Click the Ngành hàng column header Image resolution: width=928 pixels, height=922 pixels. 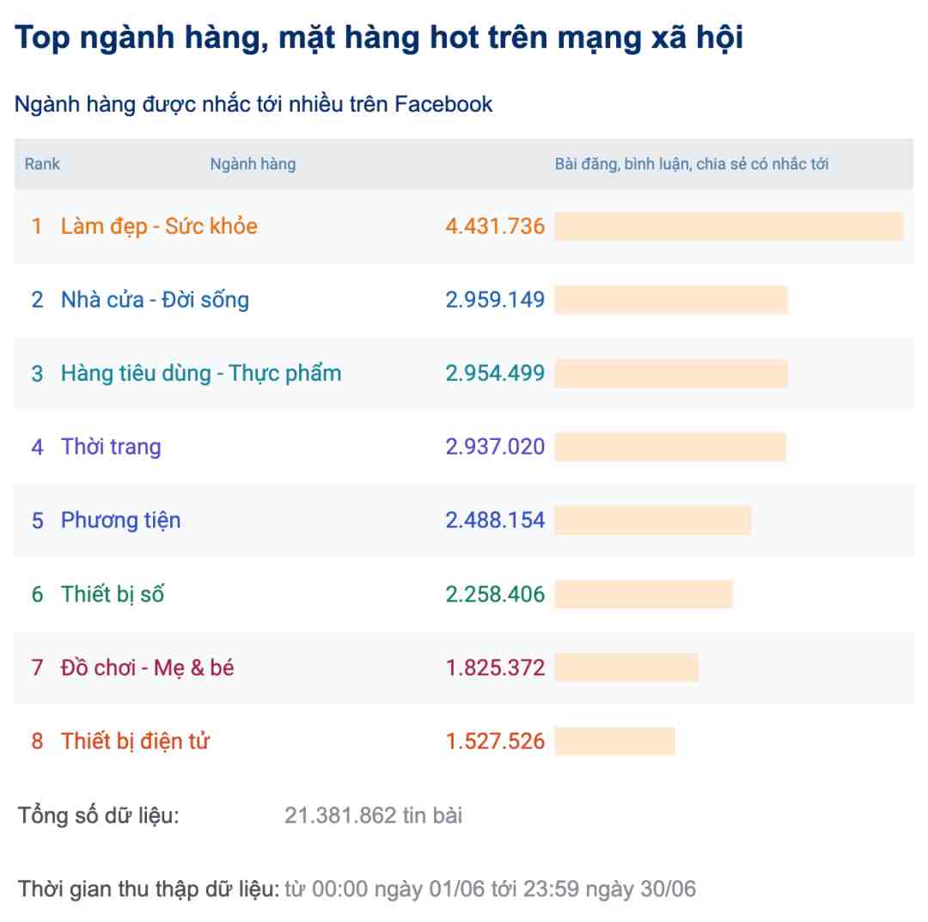(x=253, y=164)
